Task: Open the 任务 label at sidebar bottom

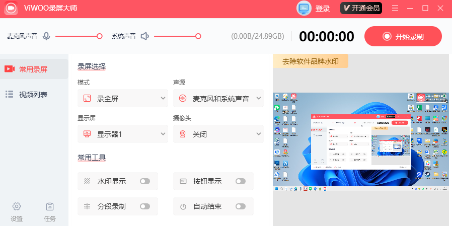Action: 50,219
